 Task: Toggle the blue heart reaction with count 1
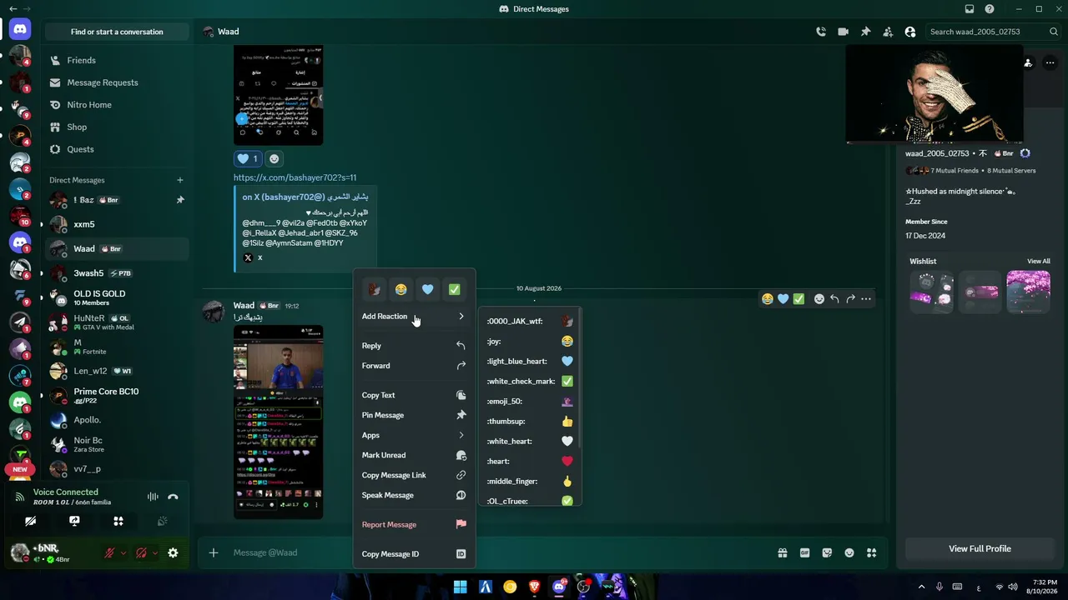248,158
